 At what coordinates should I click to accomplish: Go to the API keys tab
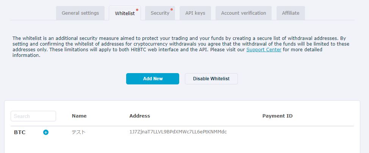point(195,13)
